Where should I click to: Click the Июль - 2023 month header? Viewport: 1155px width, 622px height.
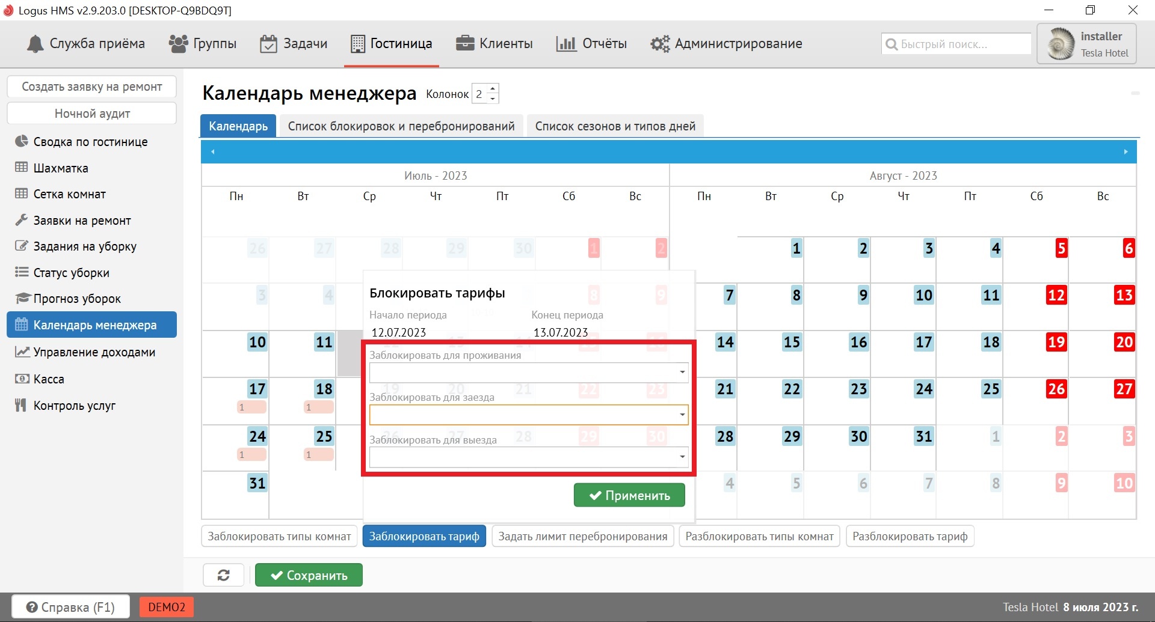pos(436,175)
